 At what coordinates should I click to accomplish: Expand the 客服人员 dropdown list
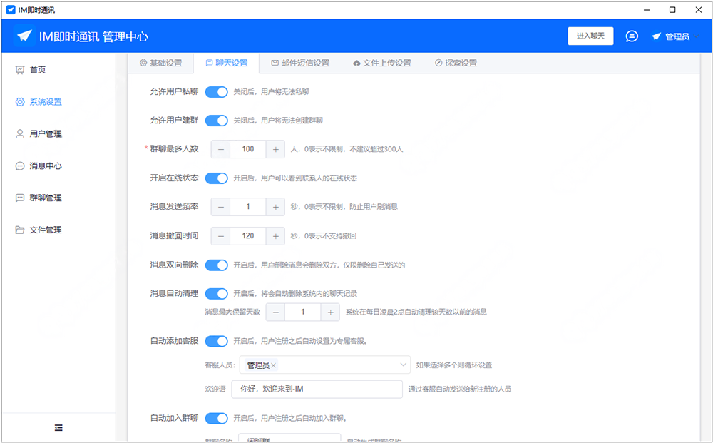click(x=404, y=365)
